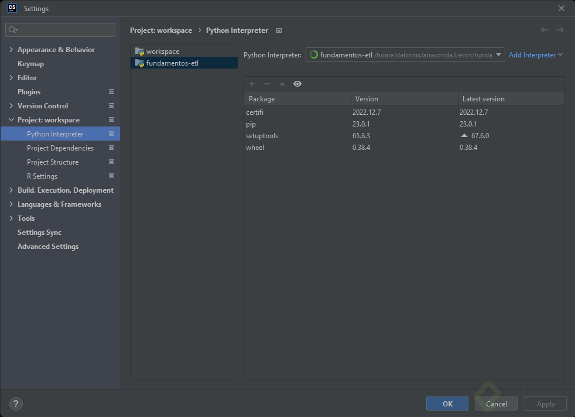Click the DataSpell logo icon in title bar
This screenshot has height=417, width=575.
point(12,8)
